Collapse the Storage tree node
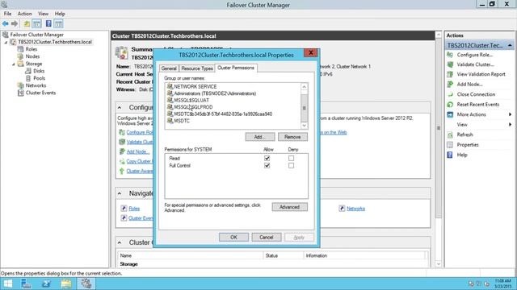 tap(14, 64)
